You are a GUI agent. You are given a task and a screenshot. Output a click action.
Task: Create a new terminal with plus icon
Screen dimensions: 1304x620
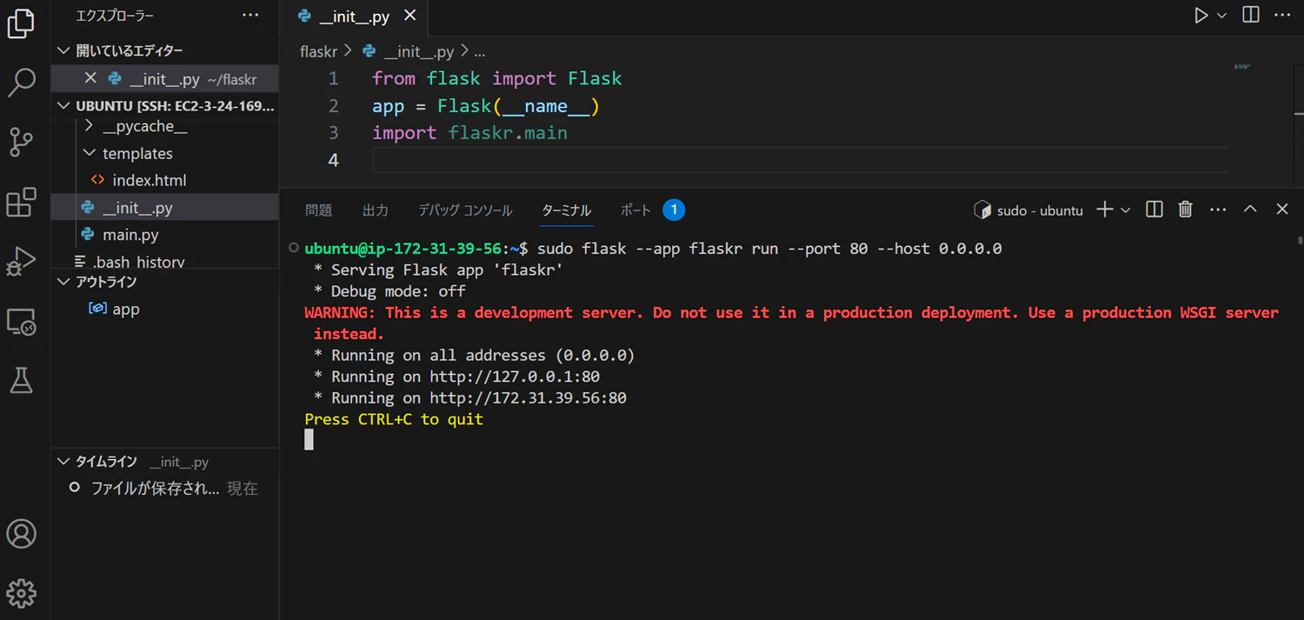click(1105, 210)
